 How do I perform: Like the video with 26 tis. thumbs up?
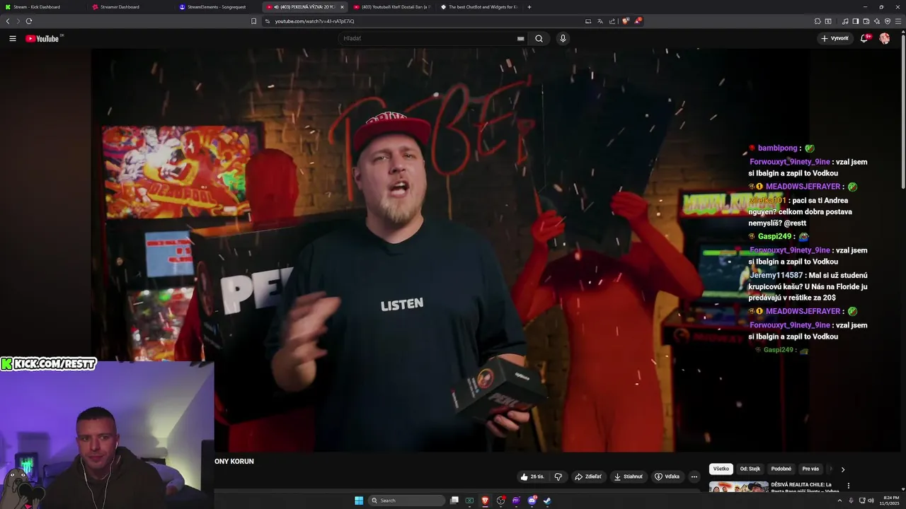click(x=532, y=476)
